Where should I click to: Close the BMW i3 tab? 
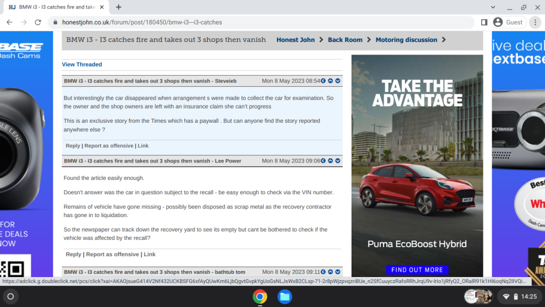101,7
